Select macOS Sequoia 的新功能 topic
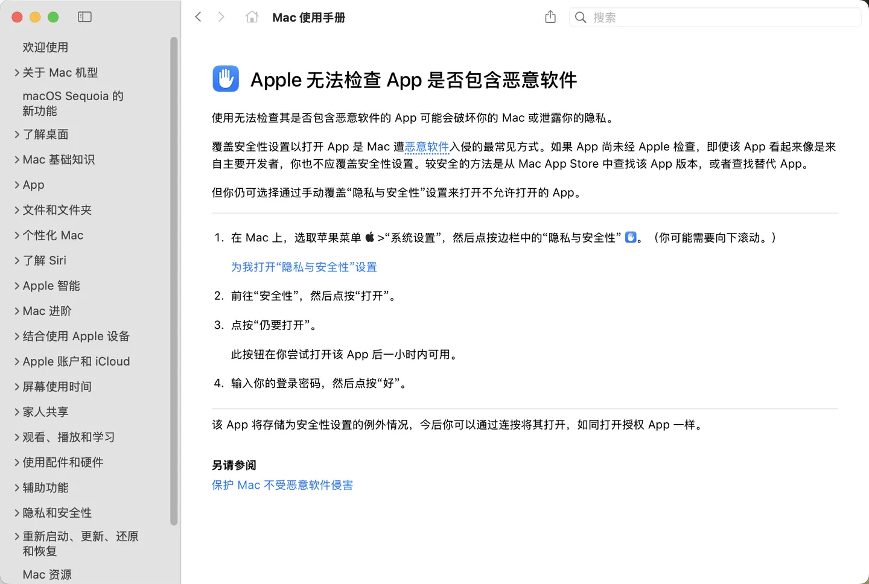 [x=73, y=103]
